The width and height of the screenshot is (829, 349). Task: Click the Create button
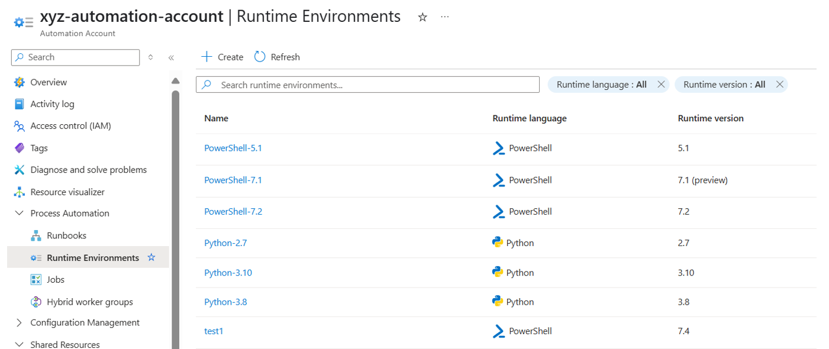click(x=222, y=56)
